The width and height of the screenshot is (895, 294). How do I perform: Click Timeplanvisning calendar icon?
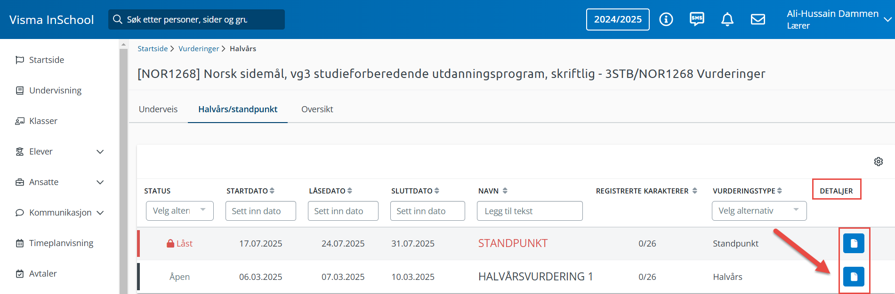pyautogui.click(x=20, y=243)
